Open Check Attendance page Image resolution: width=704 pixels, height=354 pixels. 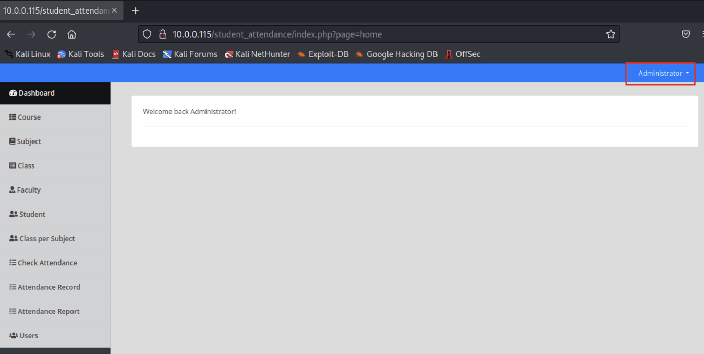pyautogui.click(x=47, y=263)
